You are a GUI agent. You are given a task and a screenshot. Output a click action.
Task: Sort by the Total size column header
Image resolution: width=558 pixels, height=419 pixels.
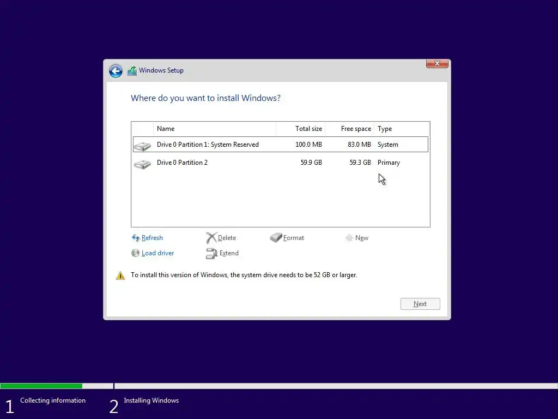[x=301, y=129]
